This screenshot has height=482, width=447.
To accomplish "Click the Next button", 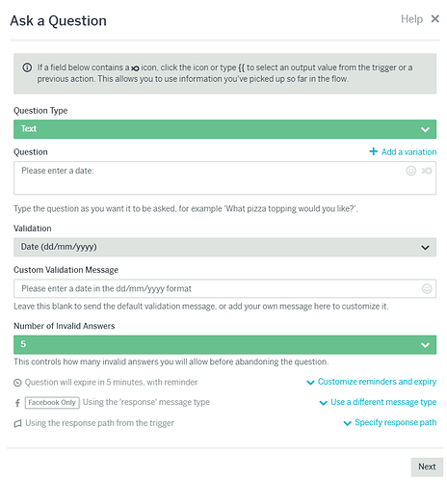I will pos(427,467).
